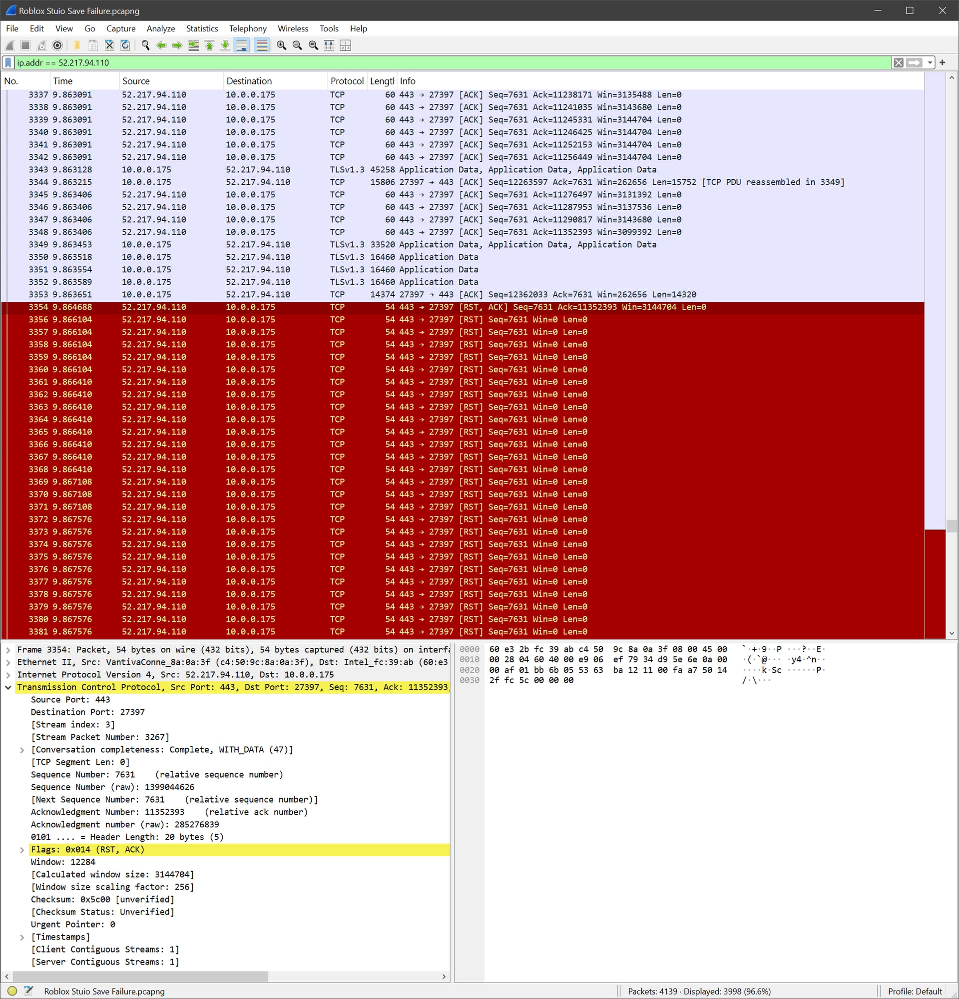
Task: Toggle packet list colorization
Action: tap(261, 45)
